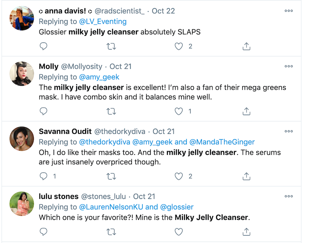Share lulu stones' tweet
This screenshot has width=312, height=243.
tap(246, 232)
